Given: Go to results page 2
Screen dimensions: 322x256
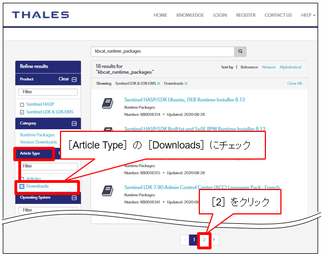Looking at the screenshot, I should pos(204,240).
